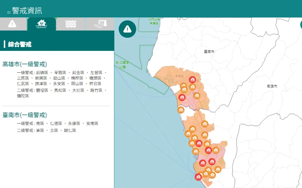The width and height of the screenshot is (302, 188).
Task: Click 歸仁區 in the Tainan list
Action: [x=70, y=130]
